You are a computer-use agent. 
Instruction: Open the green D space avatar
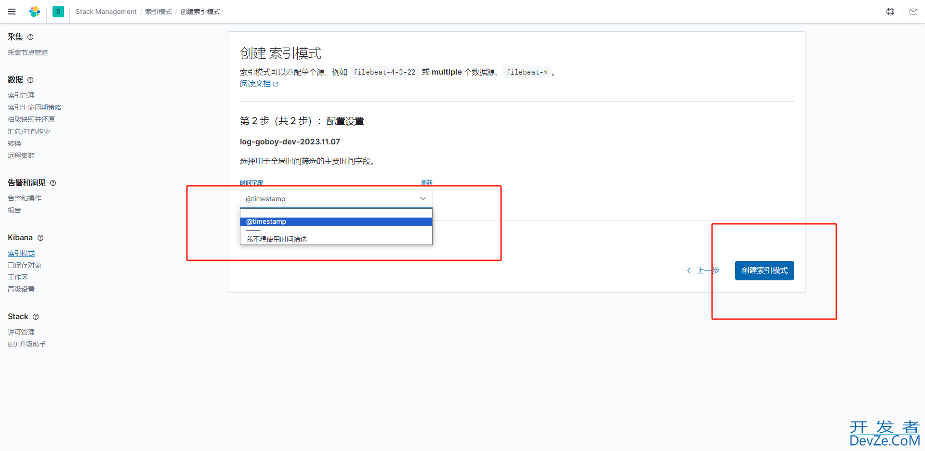tap(58, 12)
